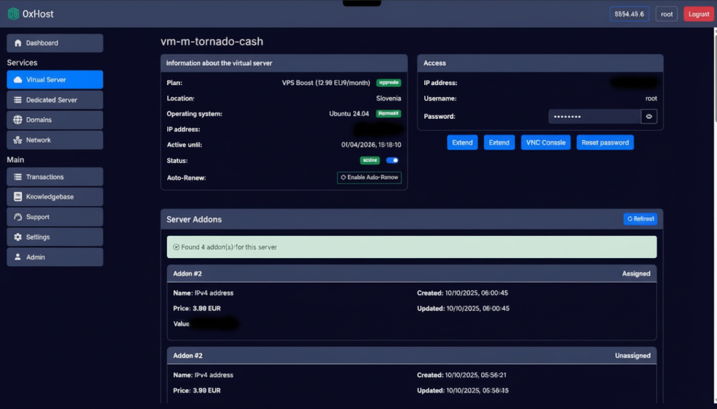Image resolution: width=717 pixels, height=409 pixels.
Task: Open the Network section
Action: coord(54,140)
